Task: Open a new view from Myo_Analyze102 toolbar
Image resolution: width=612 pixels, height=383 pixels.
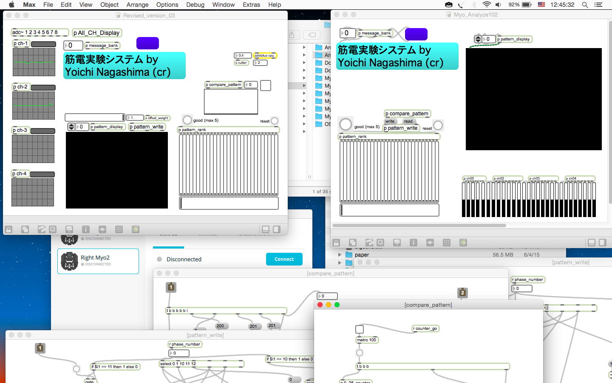Action: 353,243
